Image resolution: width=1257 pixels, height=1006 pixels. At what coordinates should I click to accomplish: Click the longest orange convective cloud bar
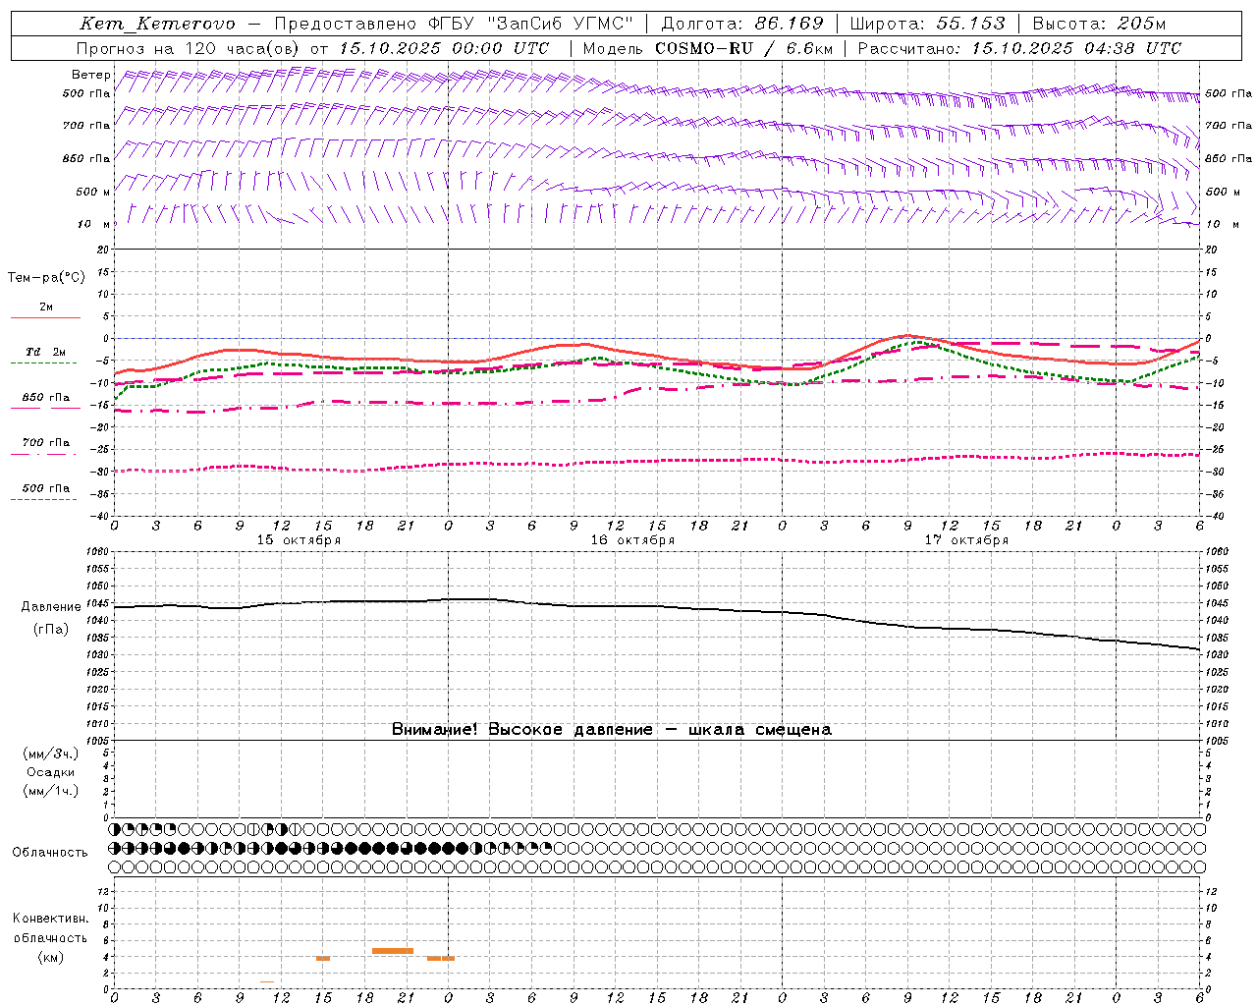pos(393,951)
